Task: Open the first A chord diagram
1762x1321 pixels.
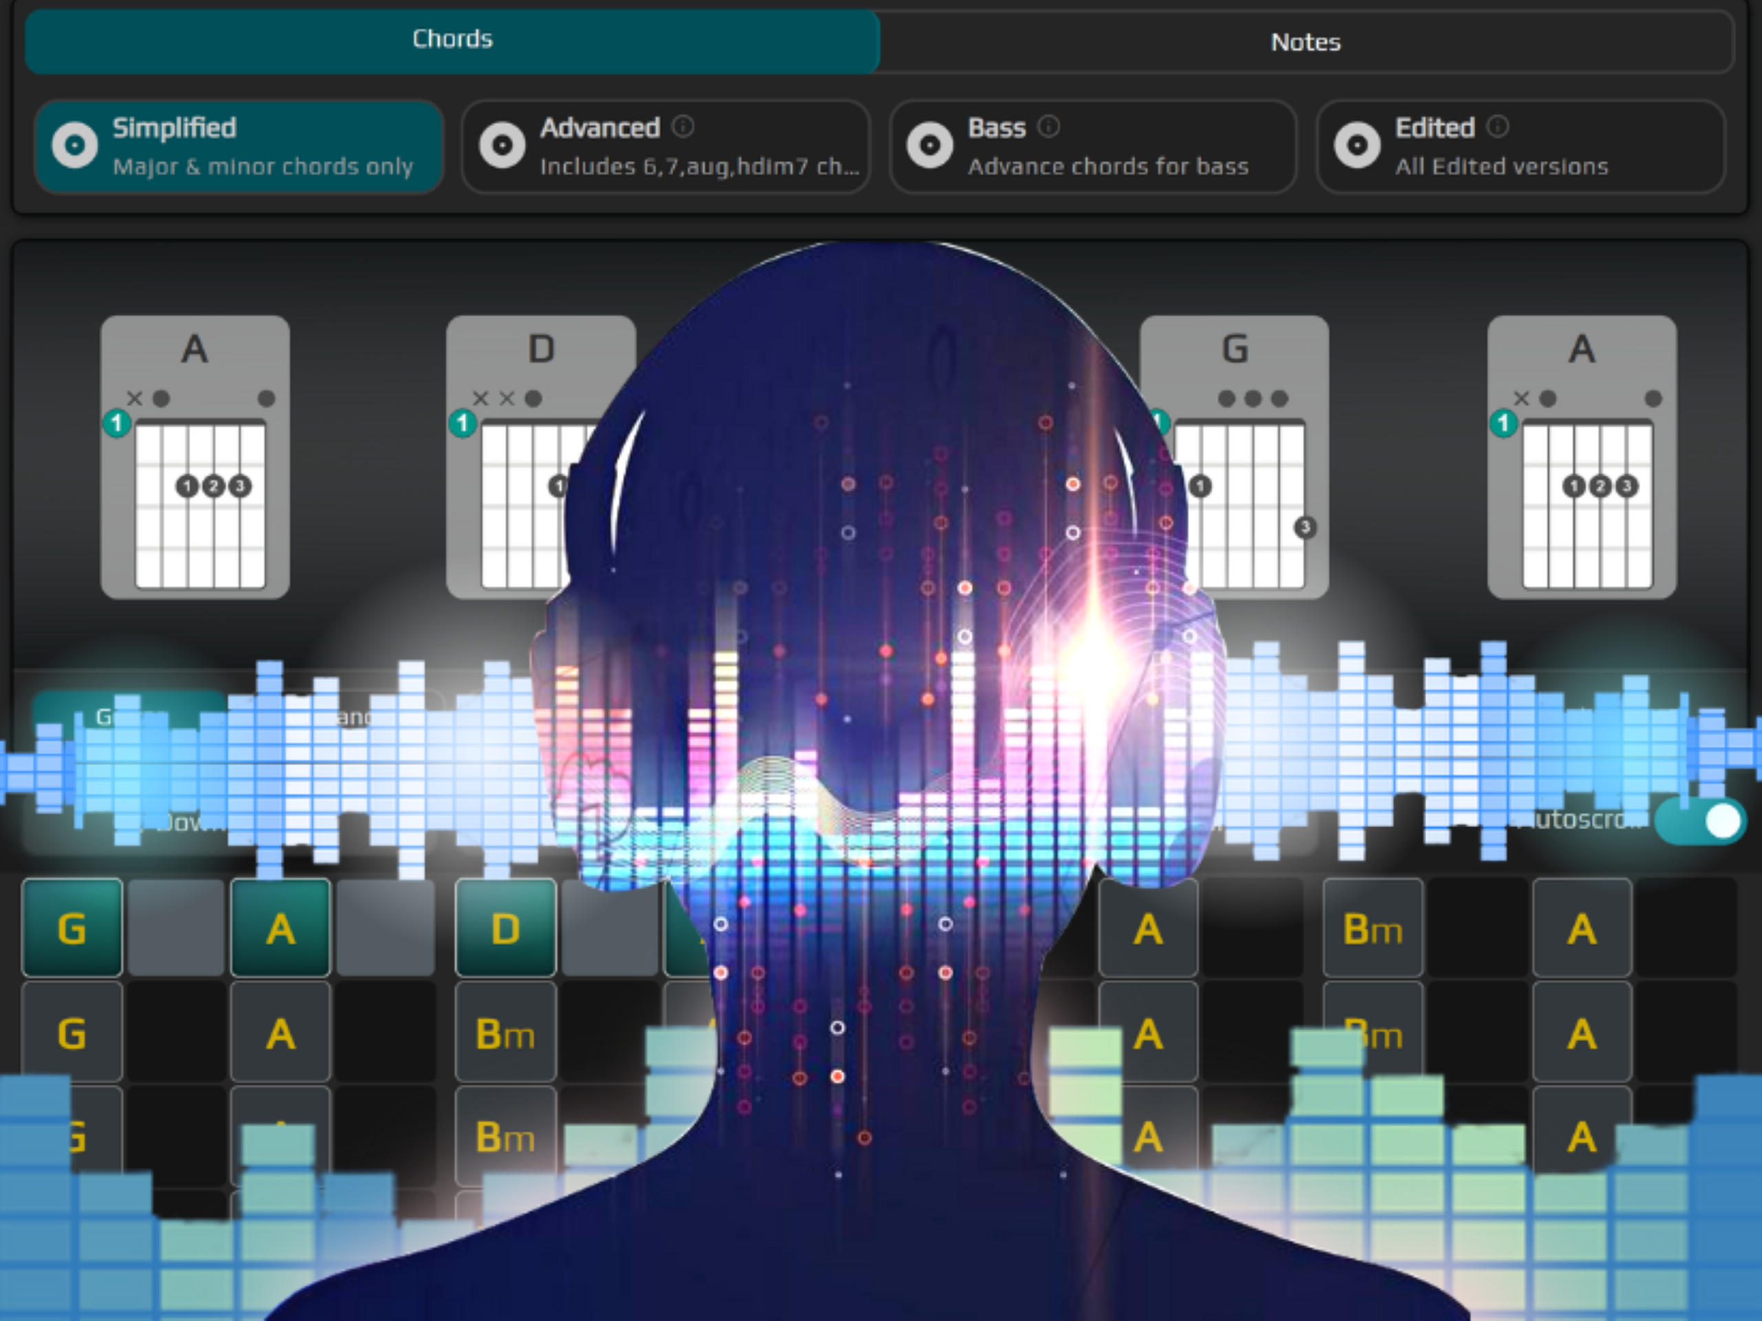Action: click(x=195, y=457)
